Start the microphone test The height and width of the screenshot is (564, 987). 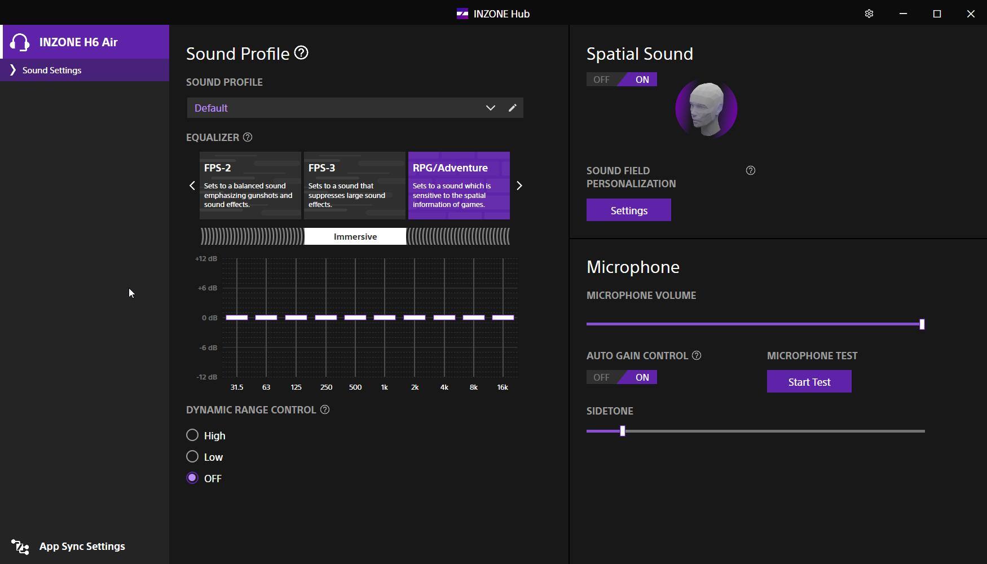[x=809, y=381]
